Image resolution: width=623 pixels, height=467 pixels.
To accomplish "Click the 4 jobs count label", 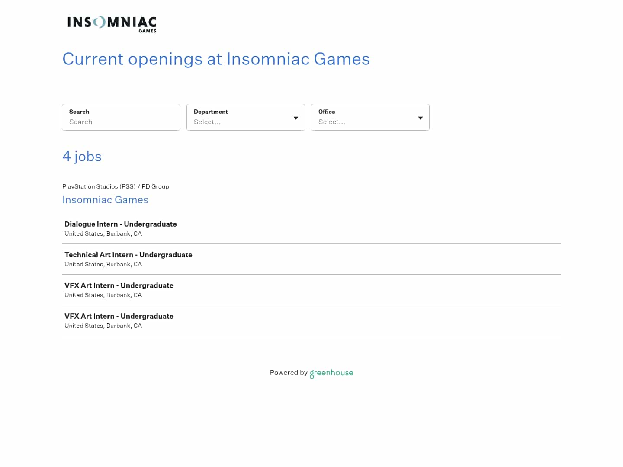I will click(x=82, y=157).
